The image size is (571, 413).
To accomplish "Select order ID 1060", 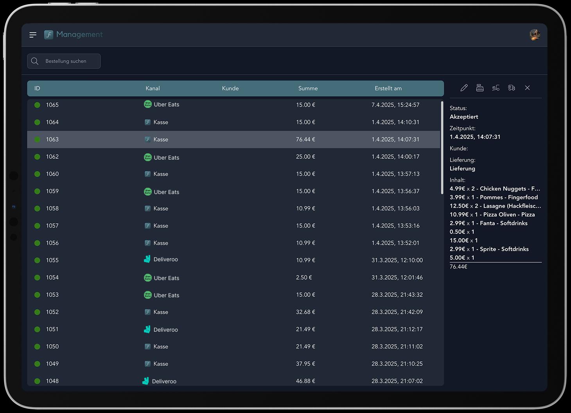I will click(52, 174).
